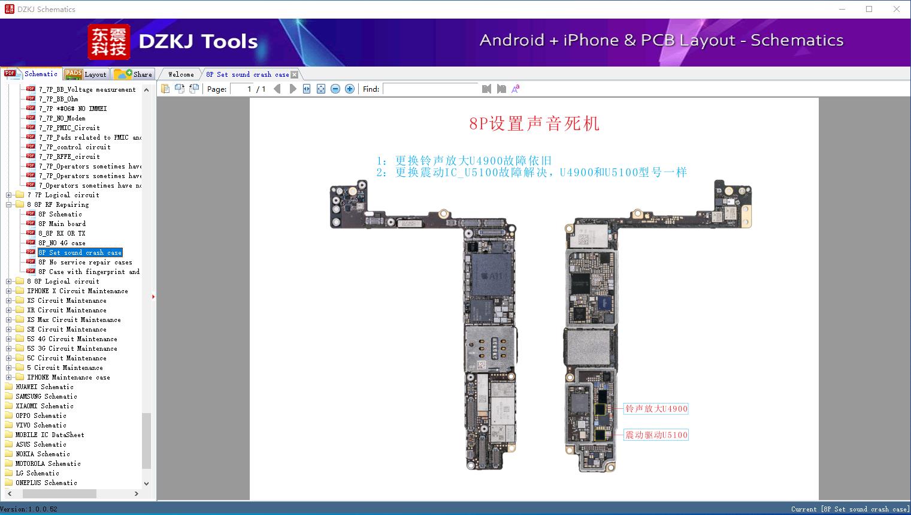Go to previous page arrow
Viewport: 911px width, 515px height.
(277, 89)
